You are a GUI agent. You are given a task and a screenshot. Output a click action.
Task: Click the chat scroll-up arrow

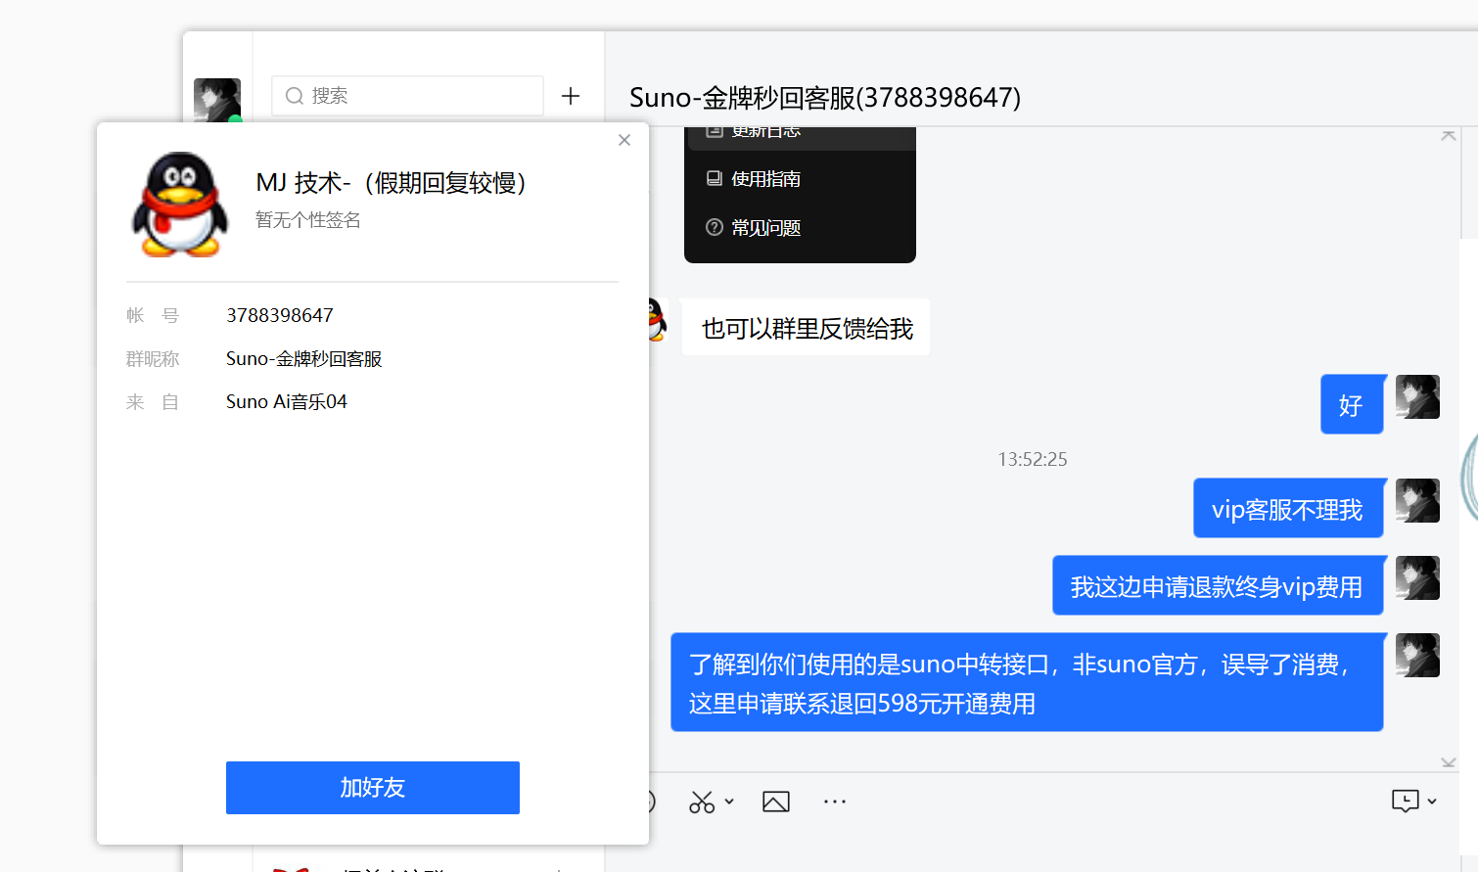click(x=1449, y=136)
